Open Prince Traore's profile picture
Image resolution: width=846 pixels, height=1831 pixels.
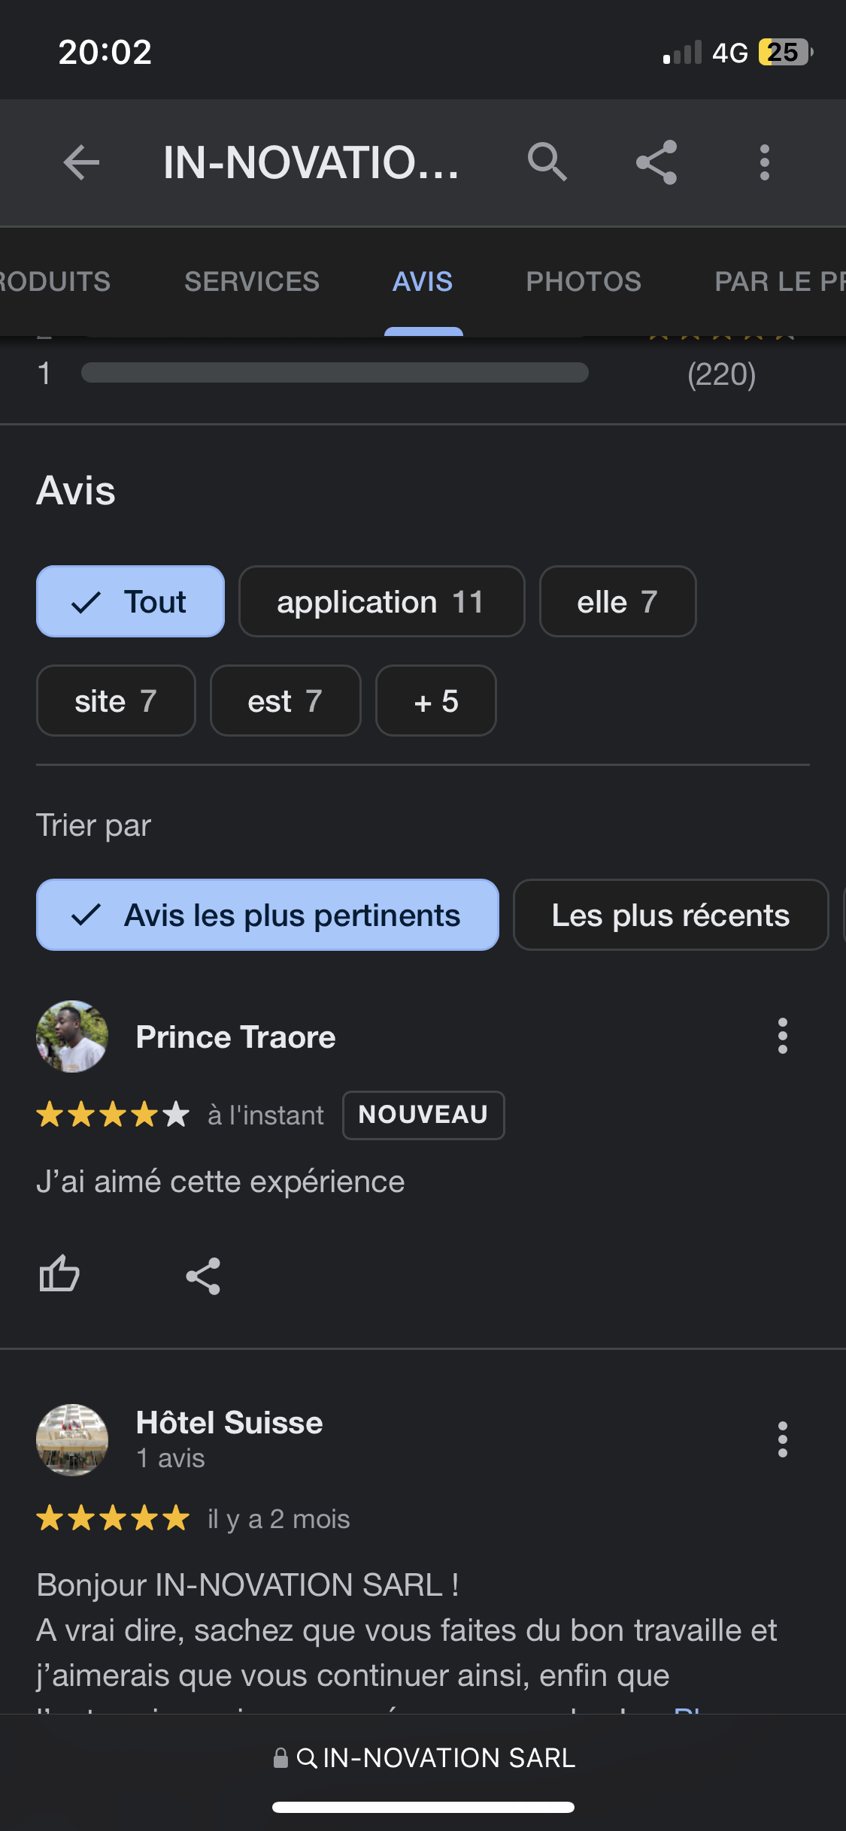72,1036
